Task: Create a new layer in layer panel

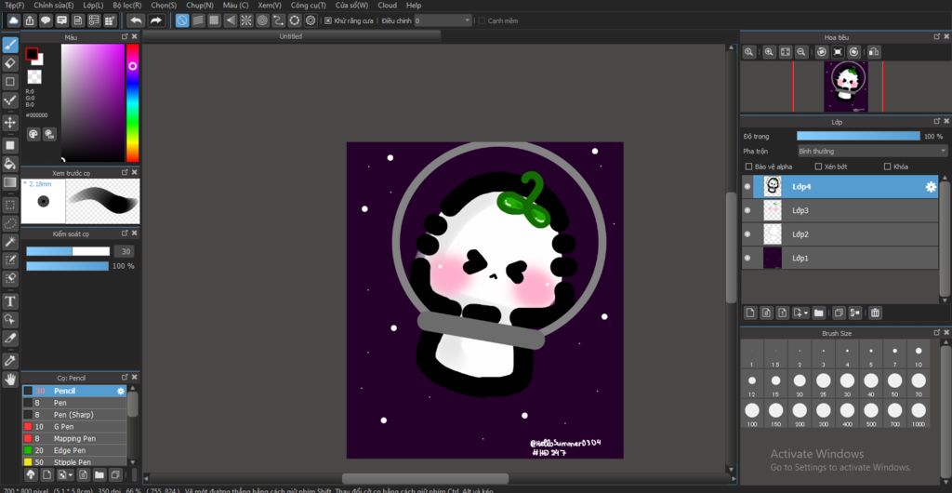Action: (750, 313)
